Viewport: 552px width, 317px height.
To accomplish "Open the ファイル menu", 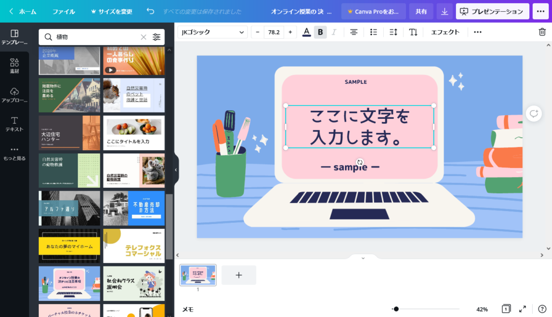I will 64,12.
